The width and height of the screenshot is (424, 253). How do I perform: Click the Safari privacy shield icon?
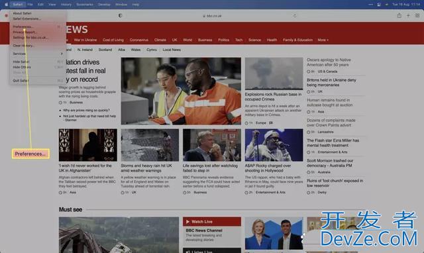click(120, 16)
